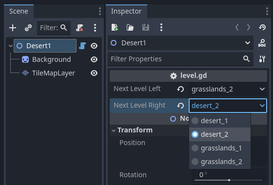This screenshot has width=273, height=185.
Task: Choose grasslands_1 from the list
Action: pyautogui.click(x=220, y=148)
